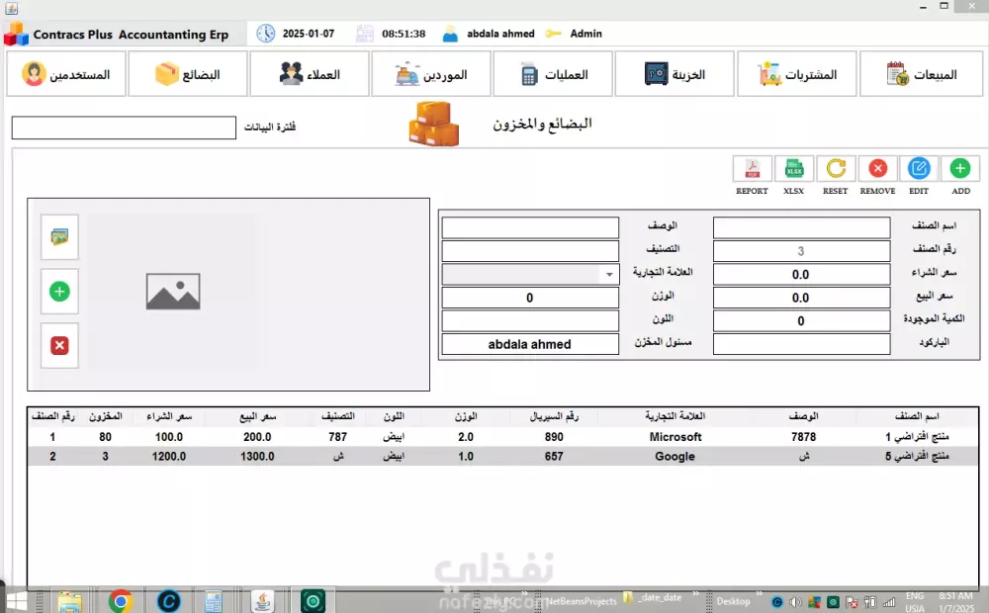Viewport: 989px width, 613px height.
Task: Click the green plus icon beside the image preview
Action: pyautogui.click(x=59, y=292)
